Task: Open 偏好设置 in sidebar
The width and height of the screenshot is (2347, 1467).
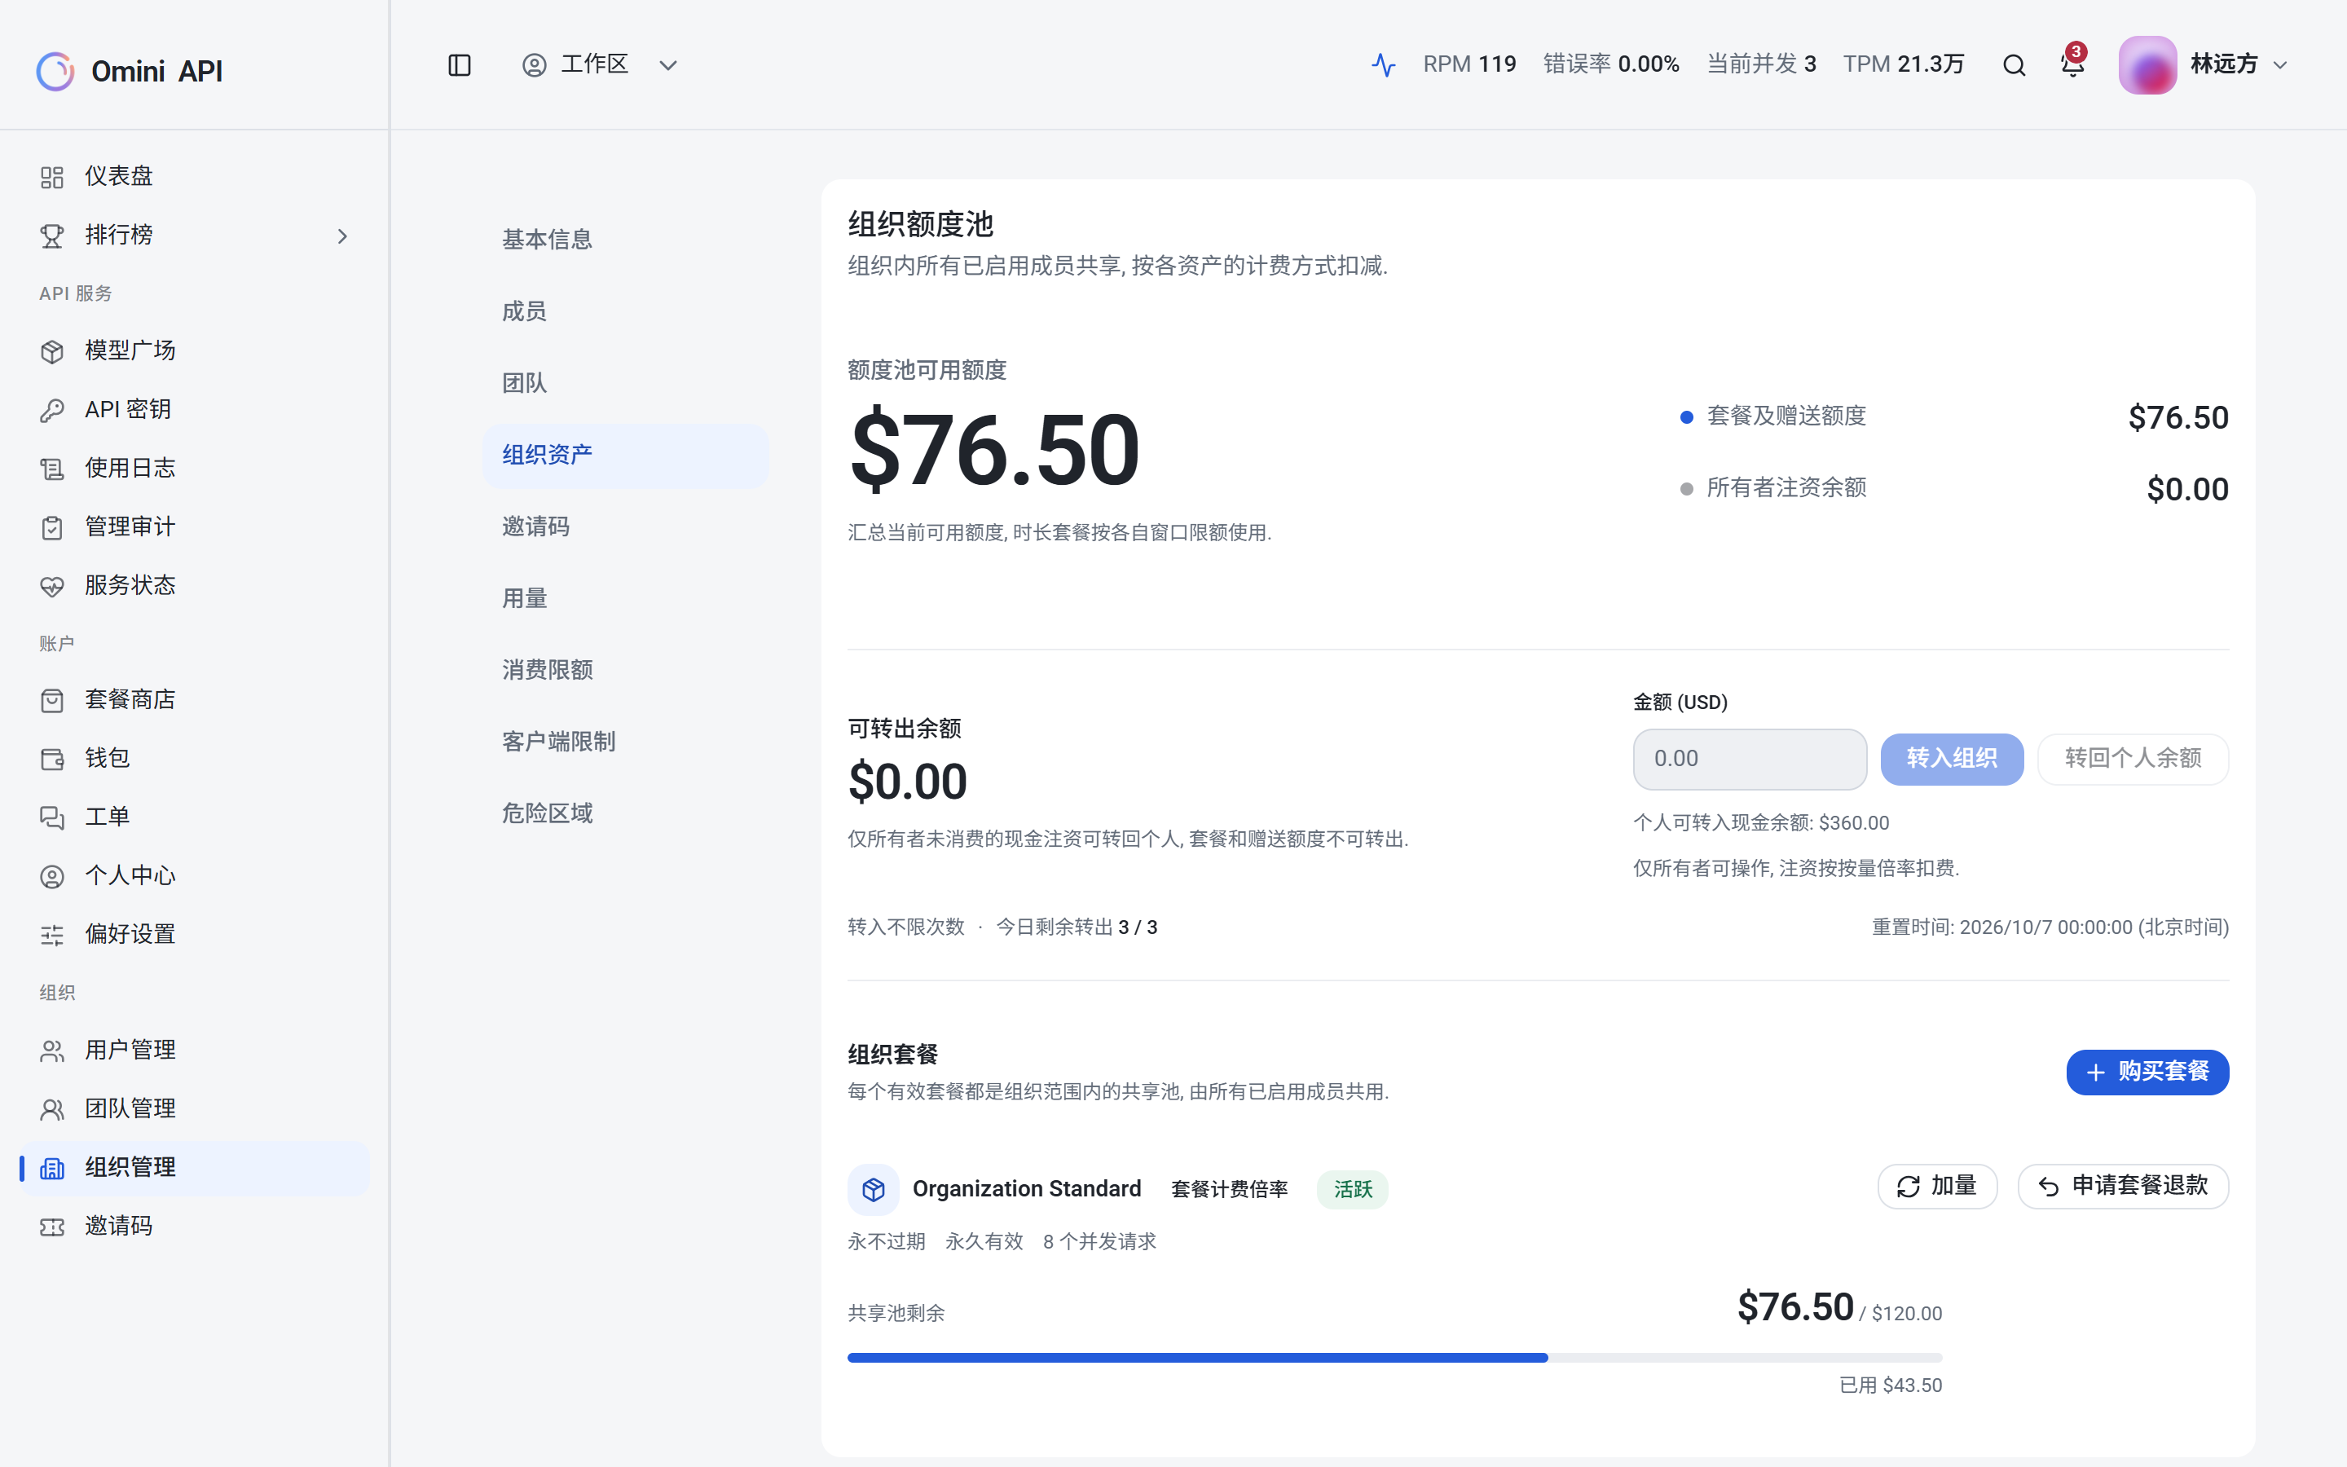Action: pyautogui.click(x=194, y=934)
